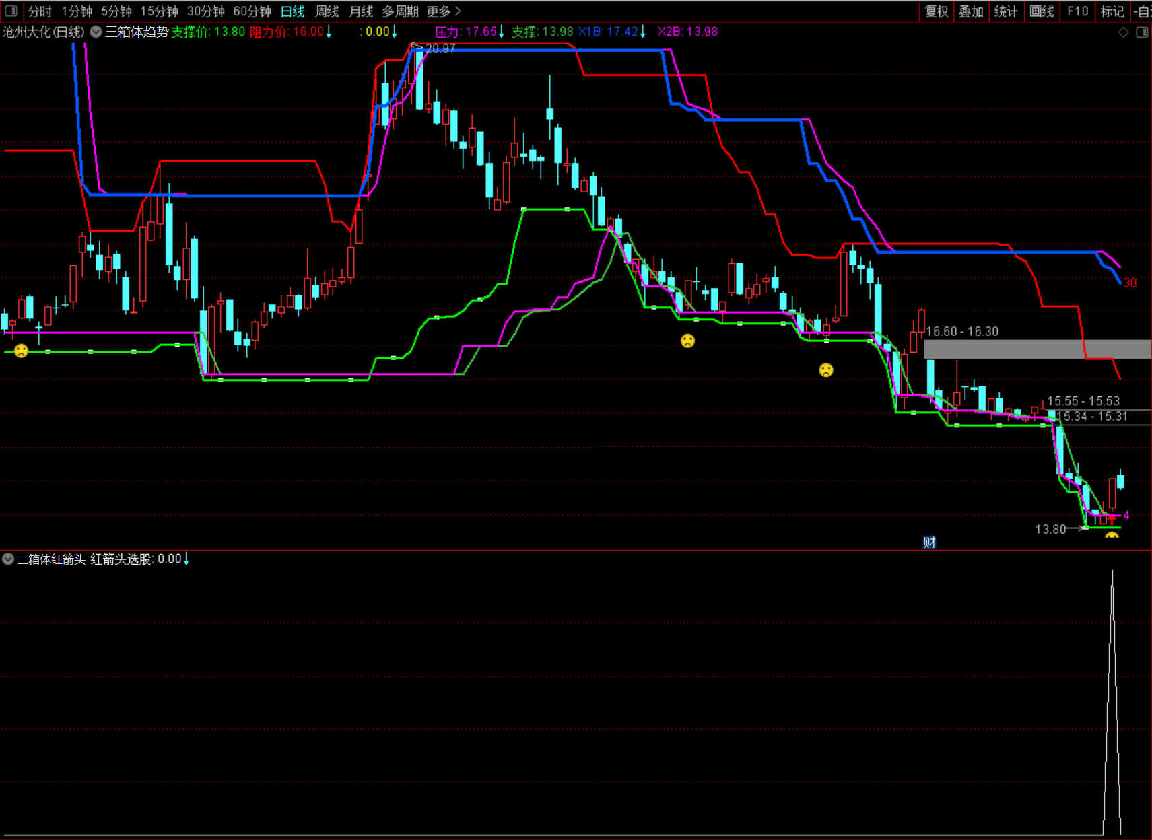Switch to 60分钟 chart period
The height and width of the screenshot is (840, 1152).
click(252, 11)
